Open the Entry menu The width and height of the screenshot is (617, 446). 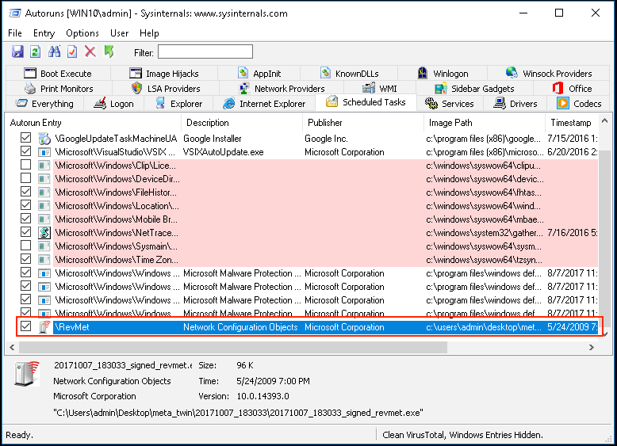point(44,33)
